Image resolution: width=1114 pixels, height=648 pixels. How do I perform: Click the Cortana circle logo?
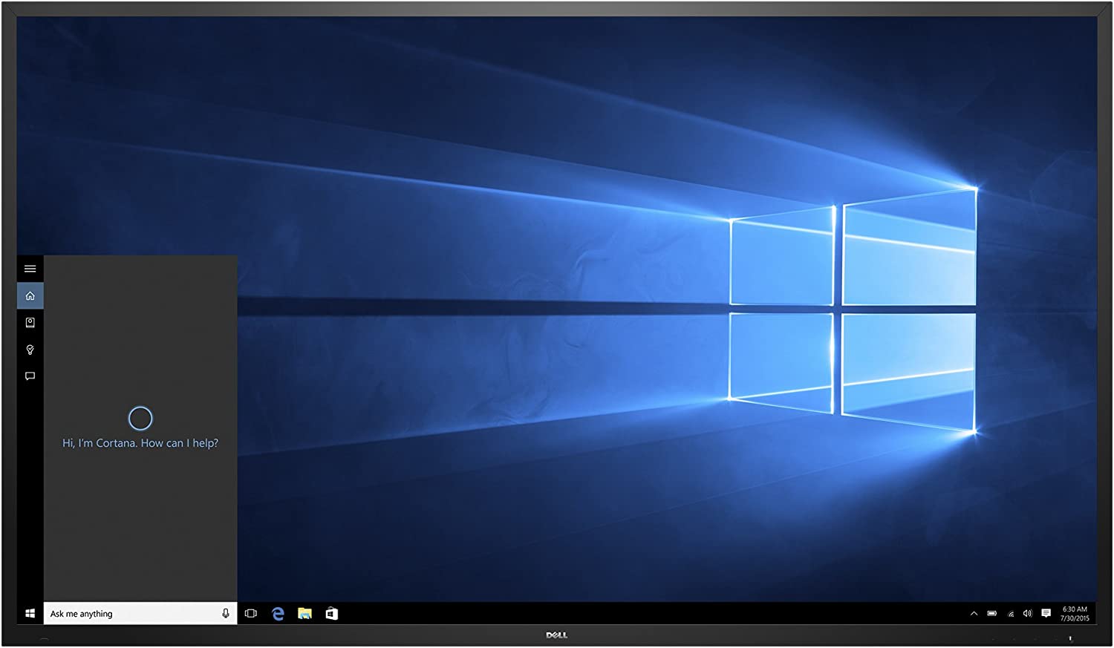pyautogui.click(x=140, y=419)
